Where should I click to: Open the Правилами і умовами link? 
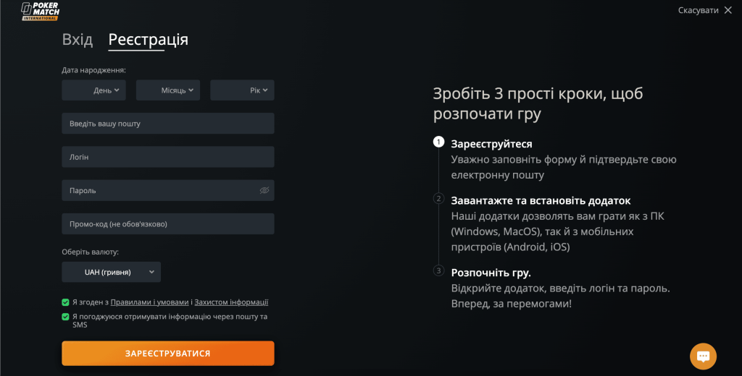click(x=149, y=302)
